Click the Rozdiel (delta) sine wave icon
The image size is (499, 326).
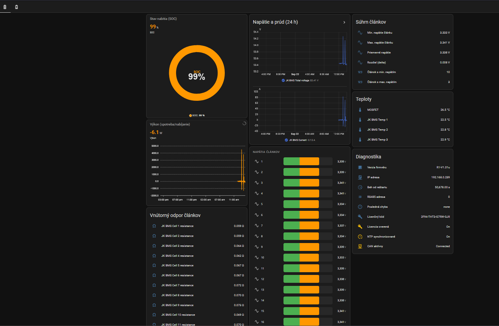[x=360, y=62]
